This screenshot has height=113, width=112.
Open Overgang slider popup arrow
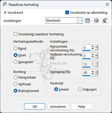pyautogui.click(x=96, y=73)
